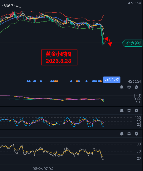Screen dimensions: 143x171
Task: Click the 4477.55 current price tag
Action: [132, 43]
